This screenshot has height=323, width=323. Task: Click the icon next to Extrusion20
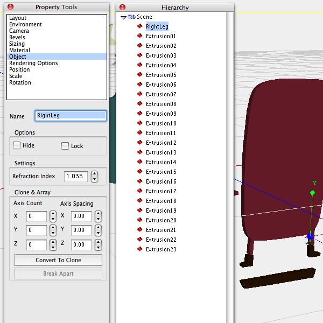coord(139,220)
